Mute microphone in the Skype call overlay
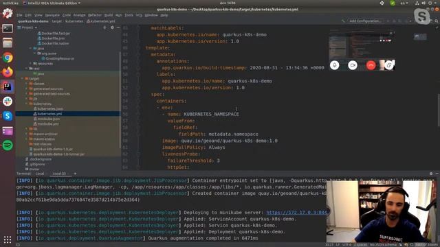The width and height of the screenshot is (440, 247). click(x=334, y=65)
